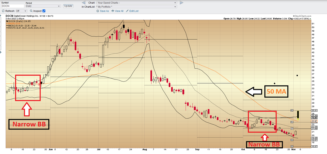The image size is (327, 154).
Task: Click the S1 pivot label
Action: [x=291, y=140]
